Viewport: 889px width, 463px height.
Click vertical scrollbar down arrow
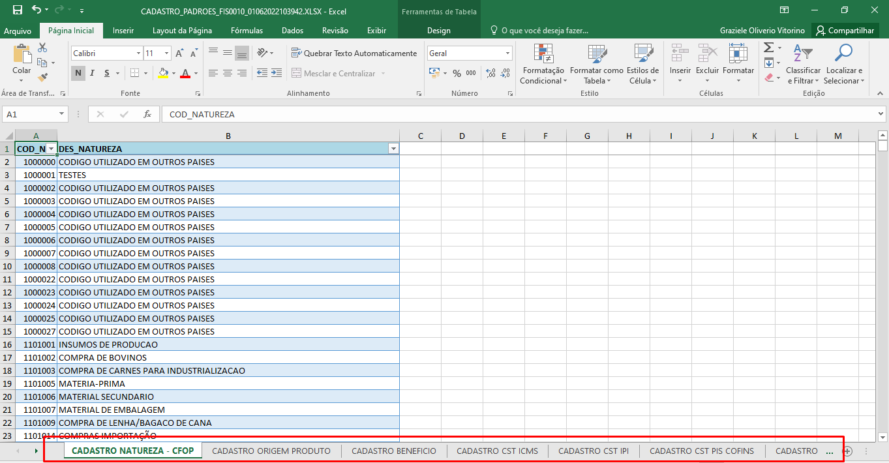click(x=883, y=438)
